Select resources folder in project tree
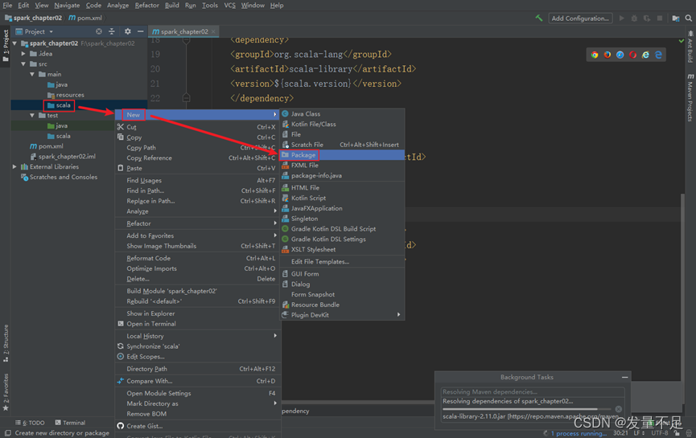 (66, 95)
